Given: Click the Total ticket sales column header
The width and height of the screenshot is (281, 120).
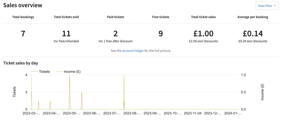Looking at the screenshot, I should pos(203,17).
